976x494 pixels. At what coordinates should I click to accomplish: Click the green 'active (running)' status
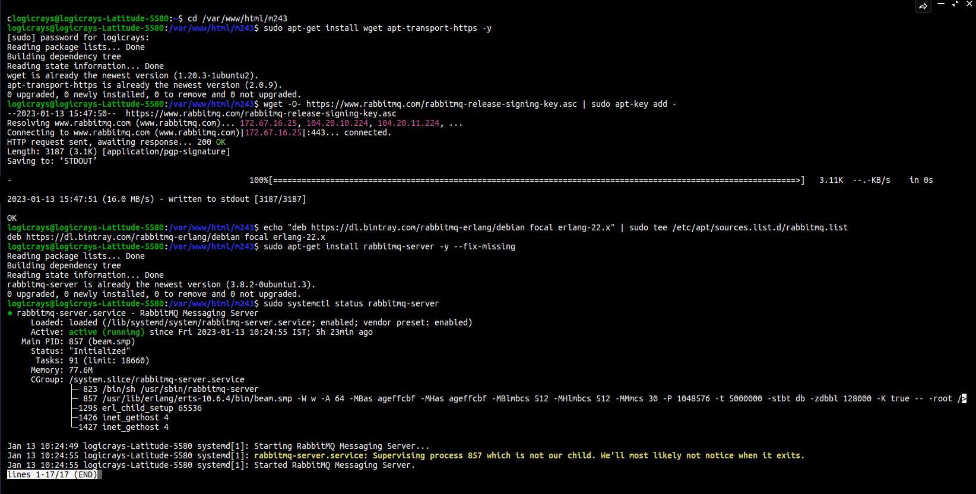click(x=107, y=332)
